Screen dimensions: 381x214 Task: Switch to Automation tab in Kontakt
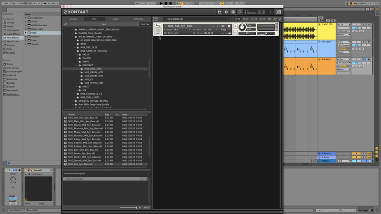click(x=139, y=19)
